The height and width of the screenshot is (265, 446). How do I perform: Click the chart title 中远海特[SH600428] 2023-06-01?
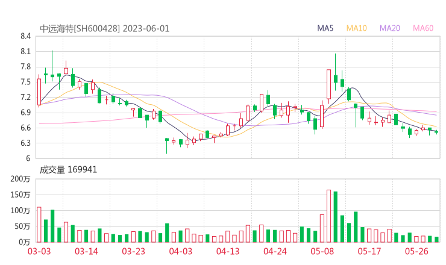coord(104,29)
